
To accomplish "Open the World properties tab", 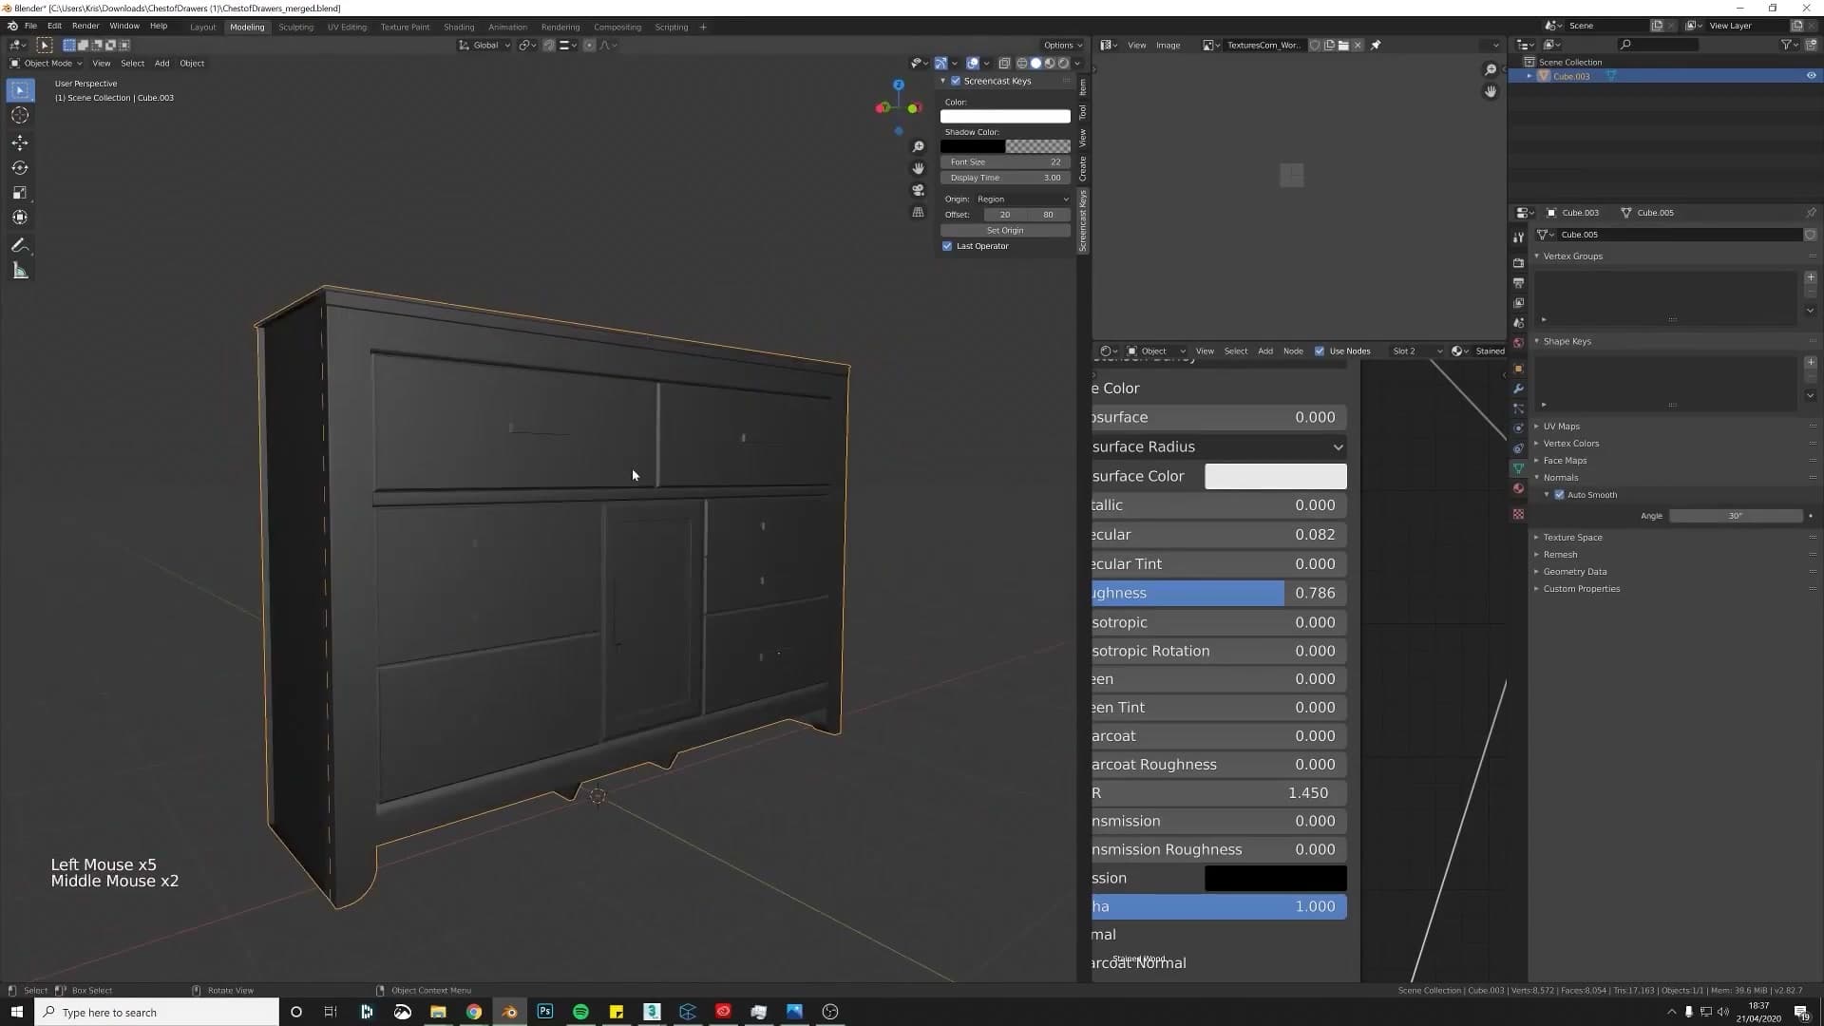I will point(1518,343).
